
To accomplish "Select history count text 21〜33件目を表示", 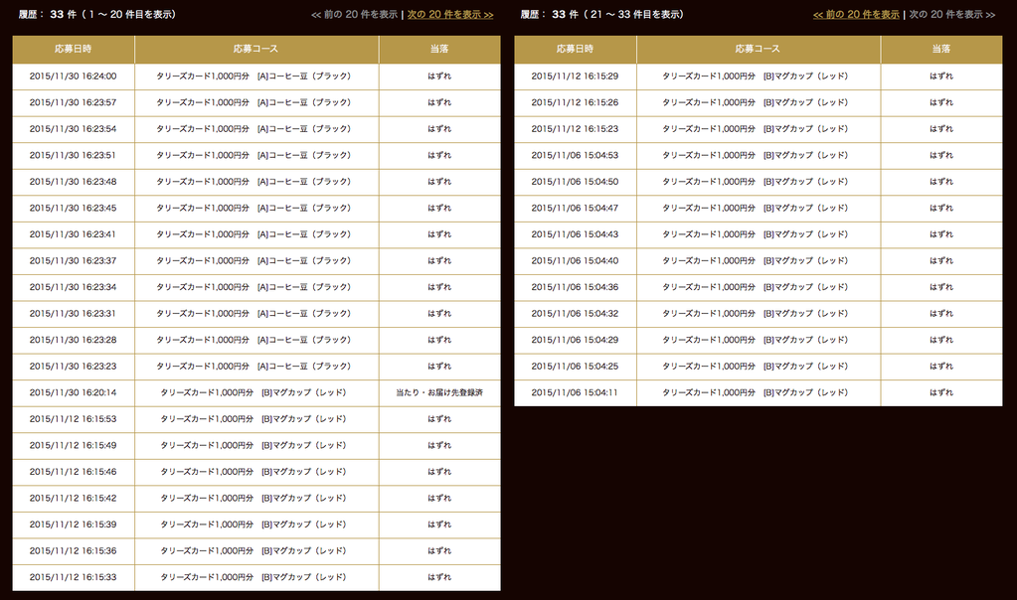I will tap(634, 14).
